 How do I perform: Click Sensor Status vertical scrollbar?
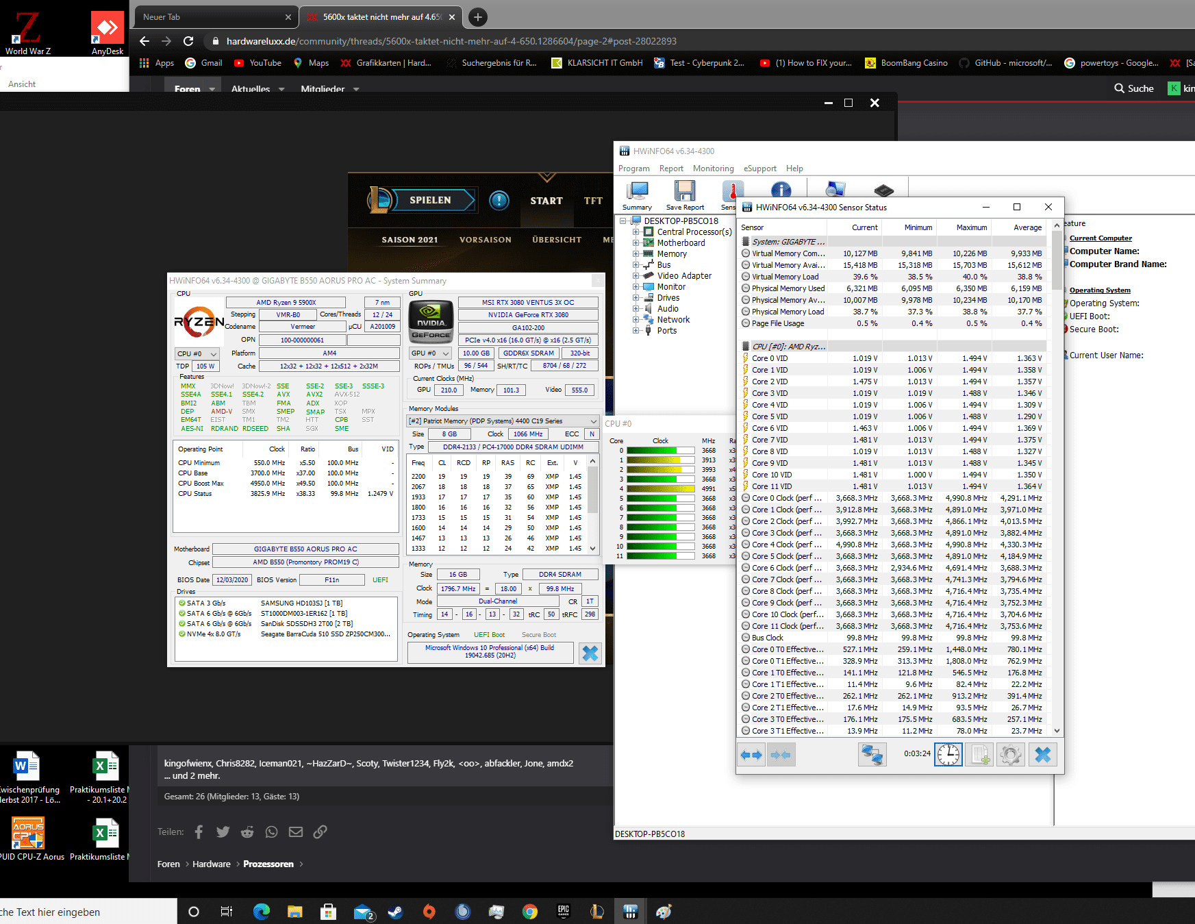(x=1057, y=477)
